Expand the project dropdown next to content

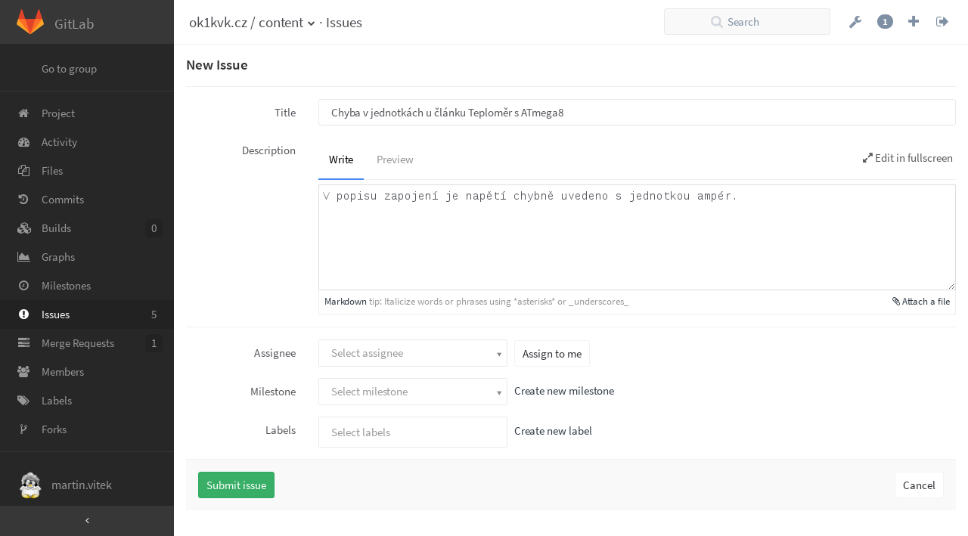click(311, 23)
